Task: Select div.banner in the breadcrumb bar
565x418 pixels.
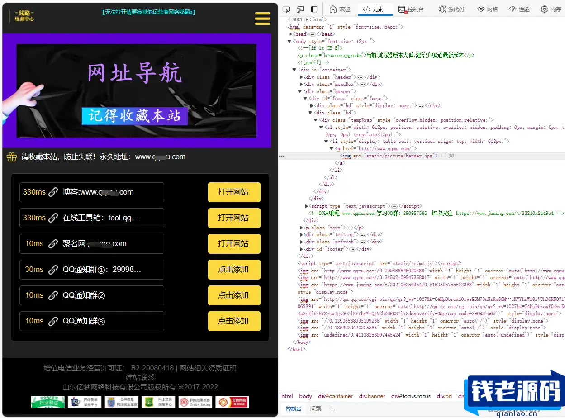Action: coord(372,396)
